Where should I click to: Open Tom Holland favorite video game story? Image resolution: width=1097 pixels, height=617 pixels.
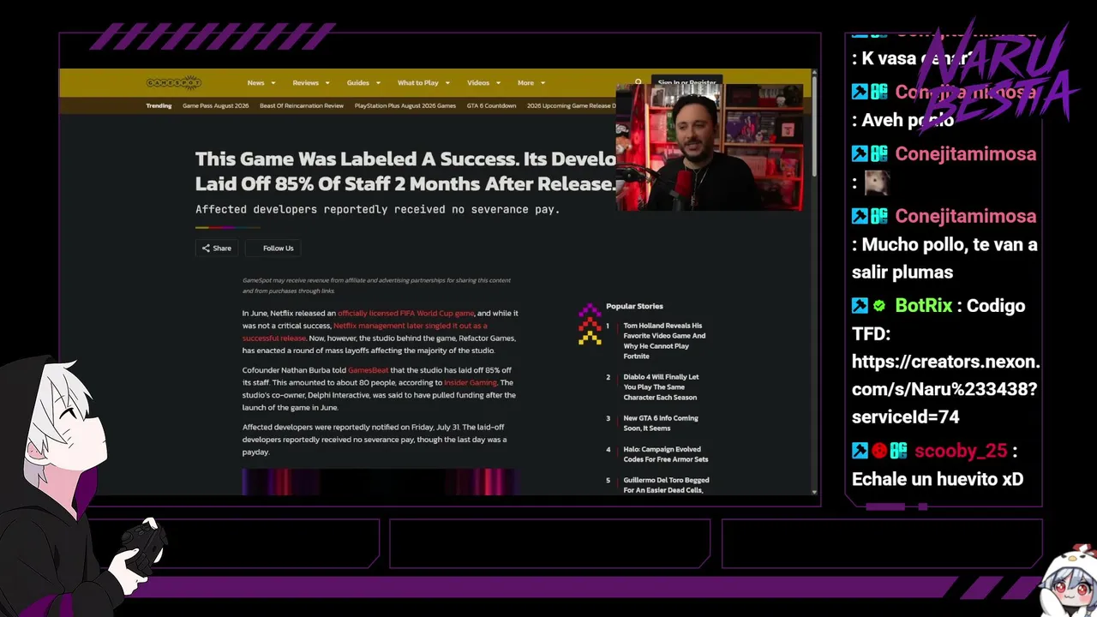point(664,341)
